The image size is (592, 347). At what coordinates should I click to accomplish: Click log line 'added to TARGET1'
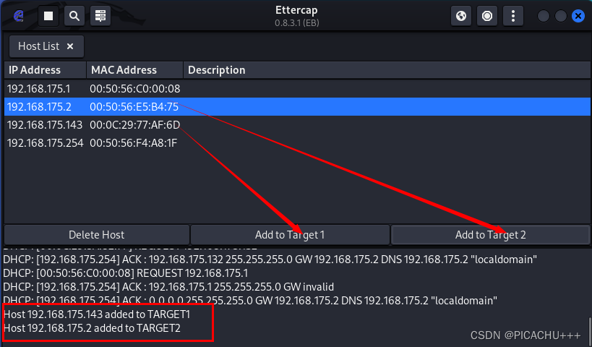[x=97, y=314]
